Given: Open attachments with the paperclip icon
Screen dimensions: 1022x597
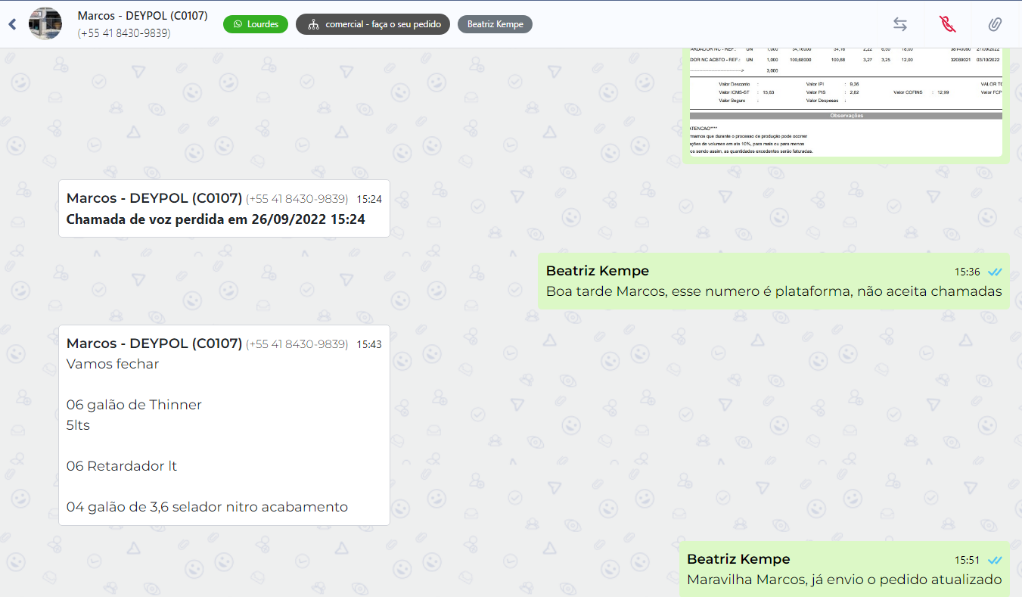Looking at the screenshot, I should [995, 24].
